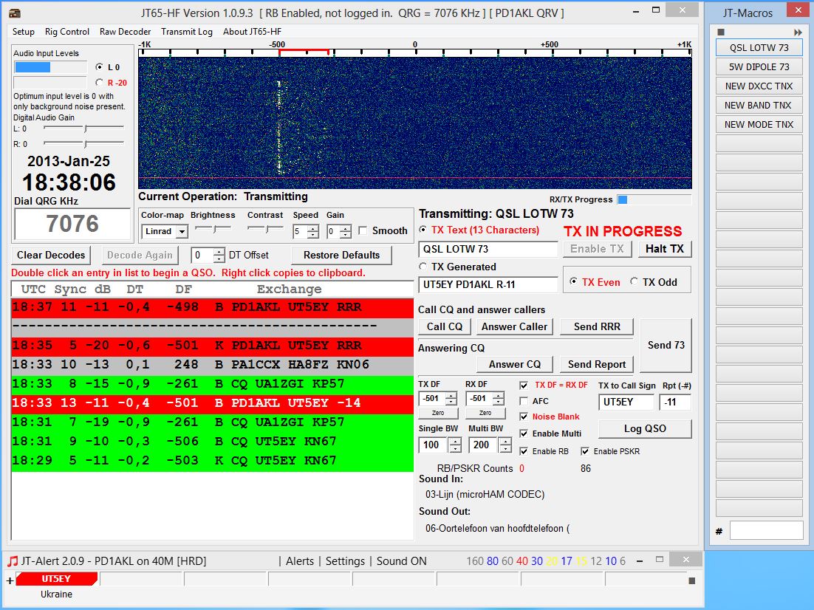Image resolution: width=814 pixels, height=610 pixels.
Task: Click Zero button under RX DF
Action: pos(485,414)
